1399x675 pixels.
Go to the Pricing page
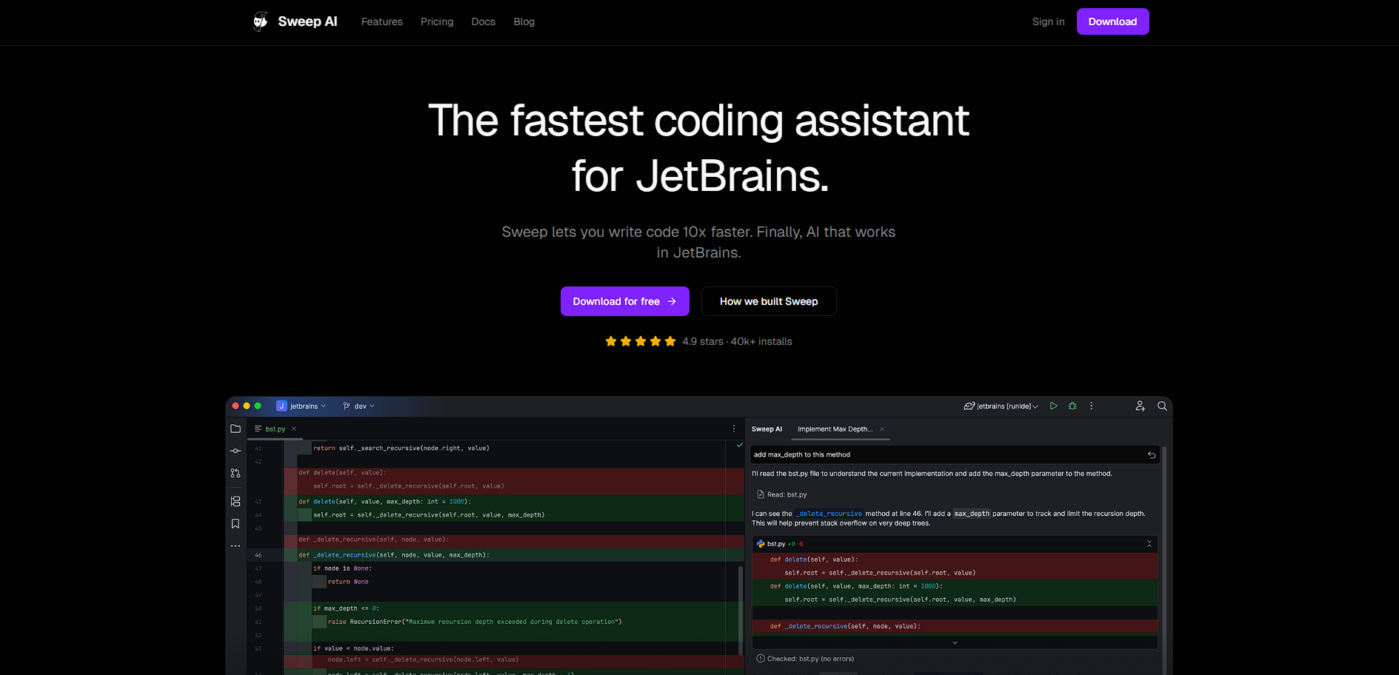[437, 21]
